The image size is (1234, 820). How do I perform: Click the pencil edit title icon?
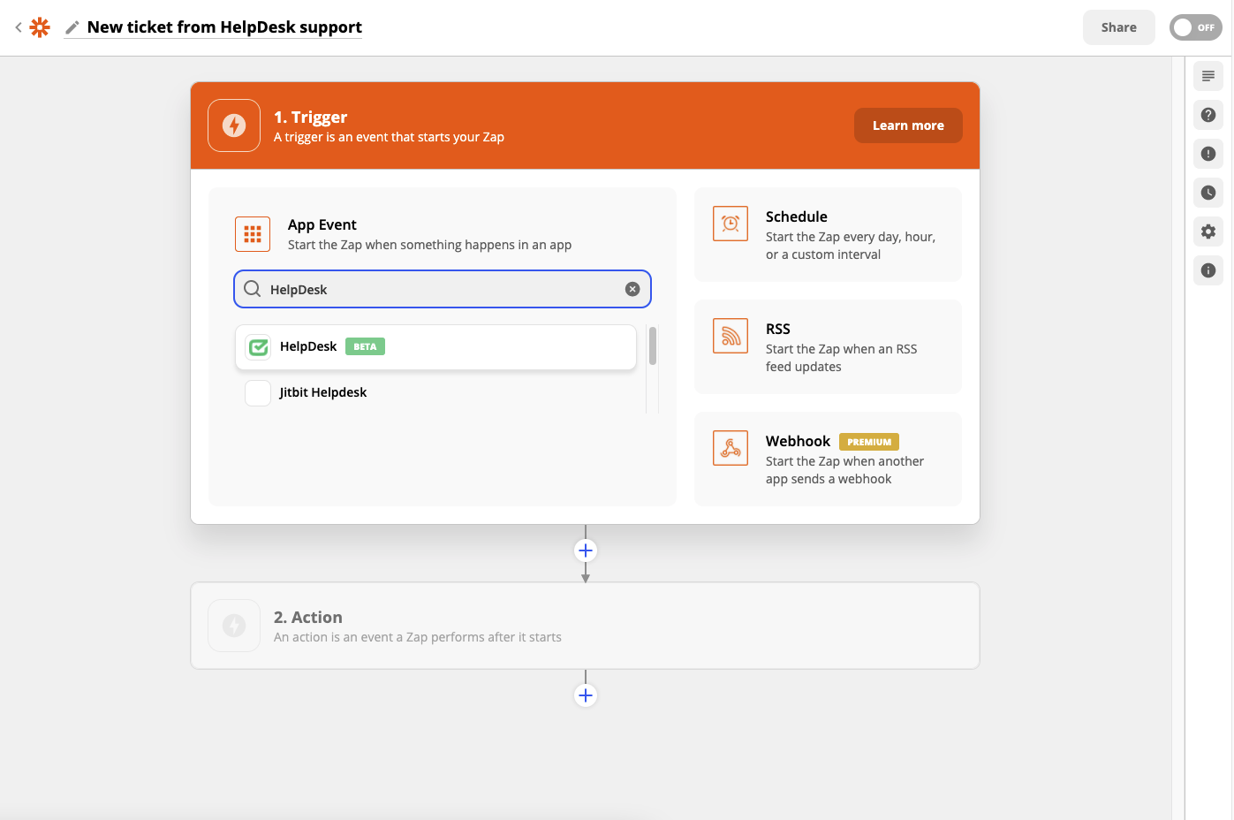[x=72, y=27]
